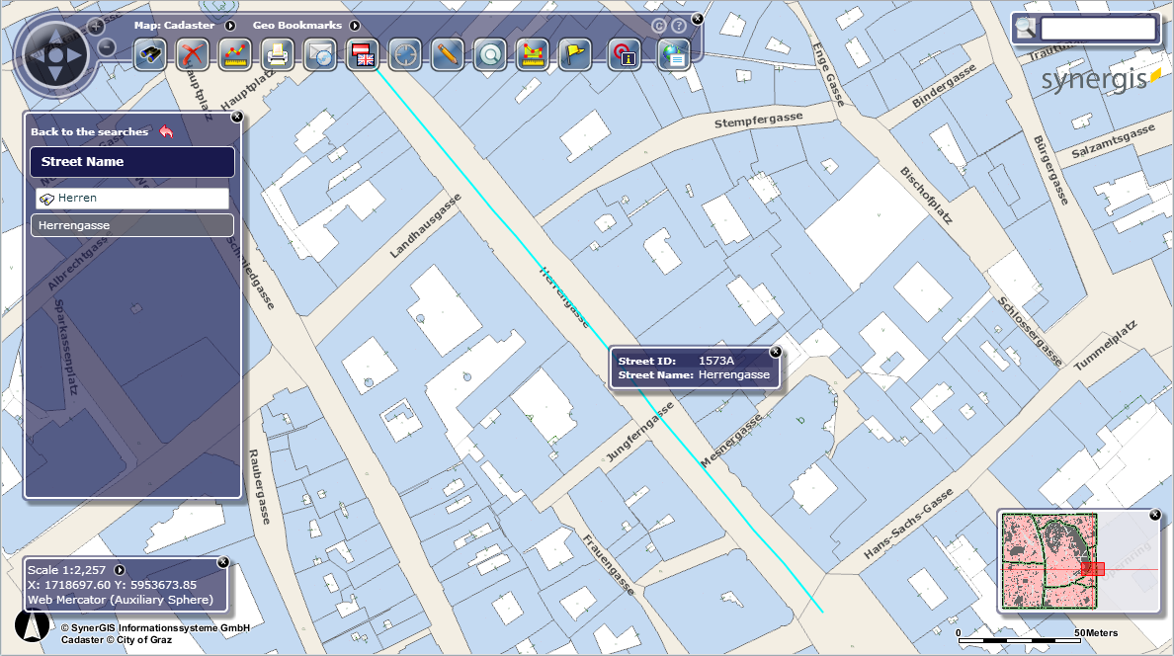Expand the Map: Cadaster dropdown arrow
The width and height of the screenshot is (1174, 656).
(x=229, y=25)
